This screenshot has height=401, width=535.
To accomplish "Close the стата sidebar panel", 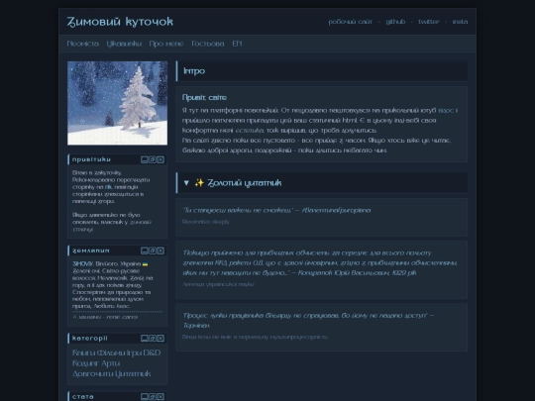I will tap(160, 397).
